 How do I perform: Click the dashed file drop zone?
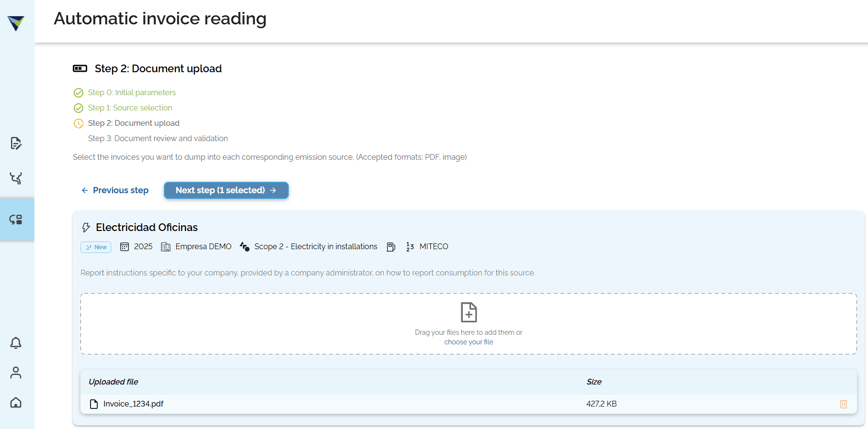[468, 324]
